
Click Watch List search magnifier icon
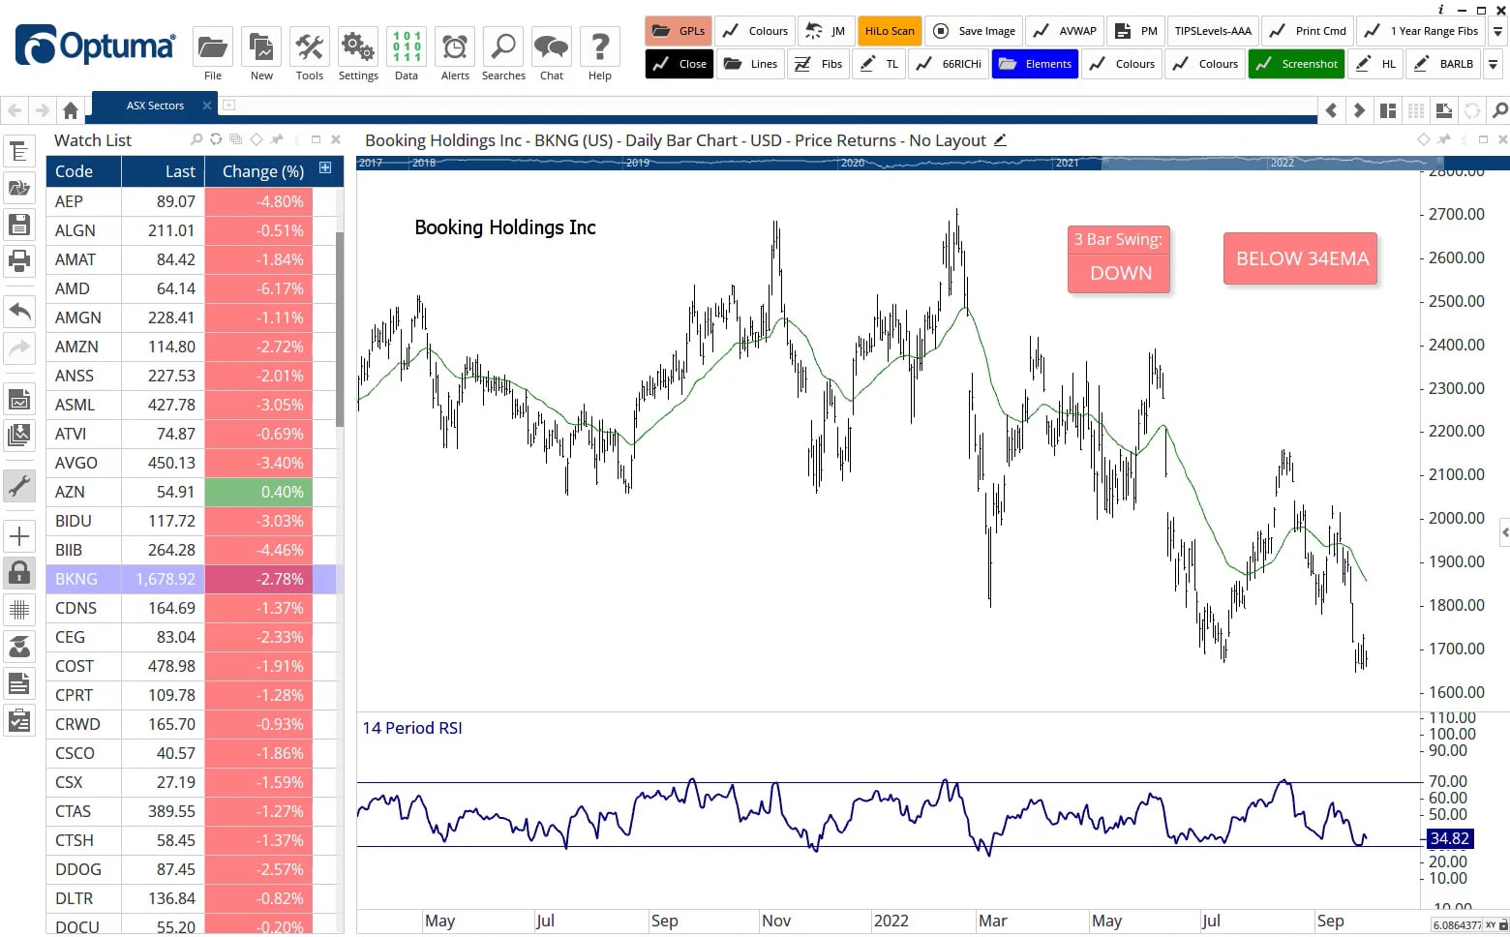[196, 139]
